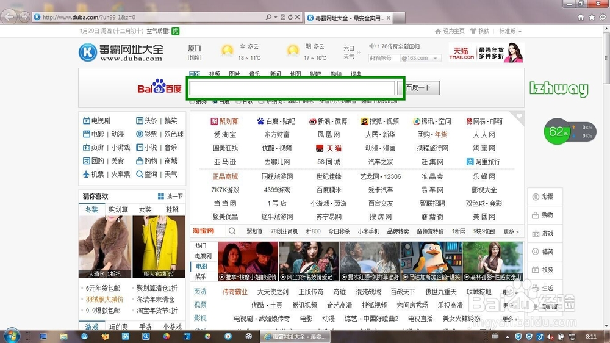This screenshot has height=343, width=610.
Task: Select 电视剧 tab in video section
Action: (x=203, y=256)
